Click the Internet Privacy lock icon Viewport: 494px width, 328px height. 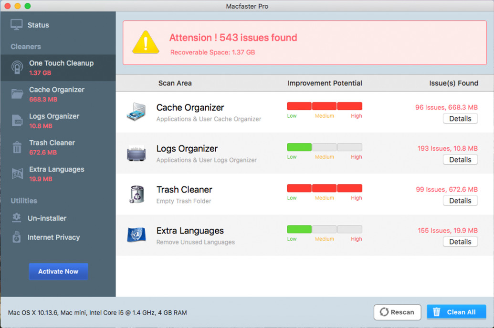(x=16, y=237)
